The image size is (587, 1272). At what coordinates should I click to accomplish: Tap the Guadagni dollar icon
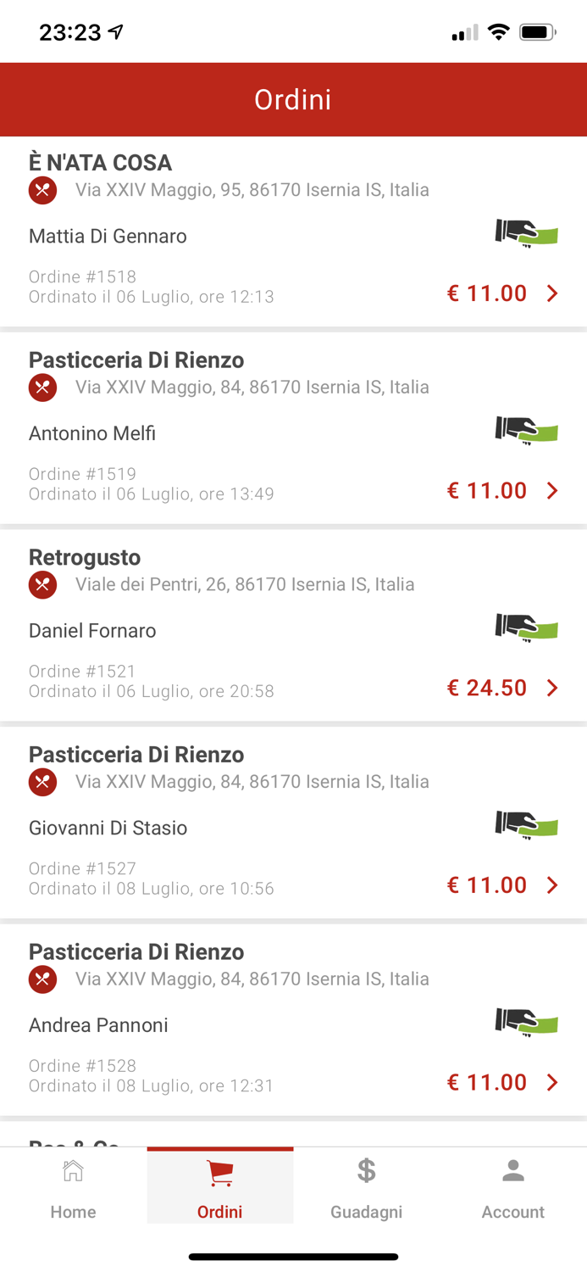click(366, 1171)
